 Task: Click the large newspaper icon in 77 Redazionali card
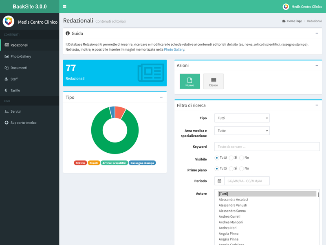pyautogui.click(x=151, y=73)
